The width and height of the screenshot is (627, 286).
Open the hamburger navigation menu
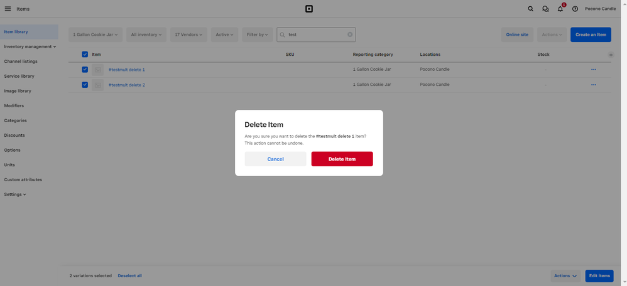coord(8,9)
